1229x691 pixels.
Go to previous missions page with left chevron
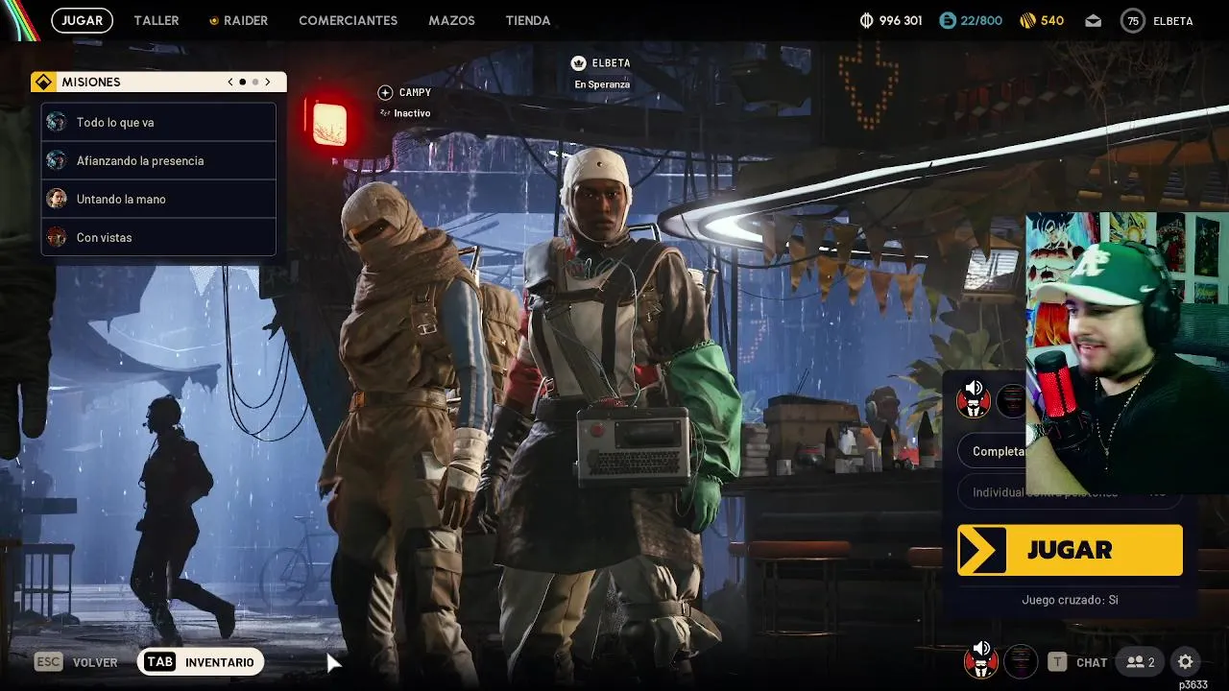230,83
